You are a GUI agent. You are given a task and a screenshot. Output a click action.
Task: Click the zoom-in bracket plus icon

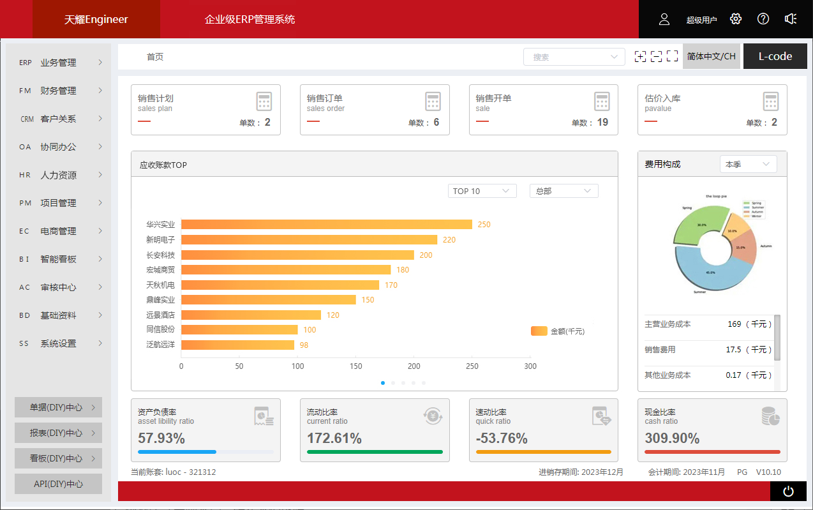point(640,57)
